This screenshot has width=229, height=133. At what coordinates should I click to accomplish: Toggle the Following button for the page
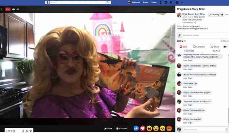(214, 14)
